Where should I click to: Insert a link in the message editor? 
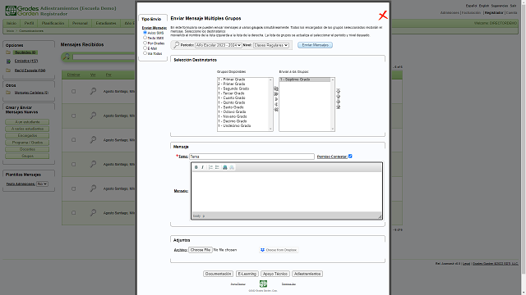pyautogui.click(x=225, y=167)
